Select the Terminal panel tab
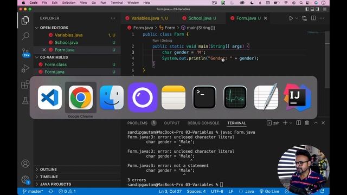347x195 pixels. point(236,123)
